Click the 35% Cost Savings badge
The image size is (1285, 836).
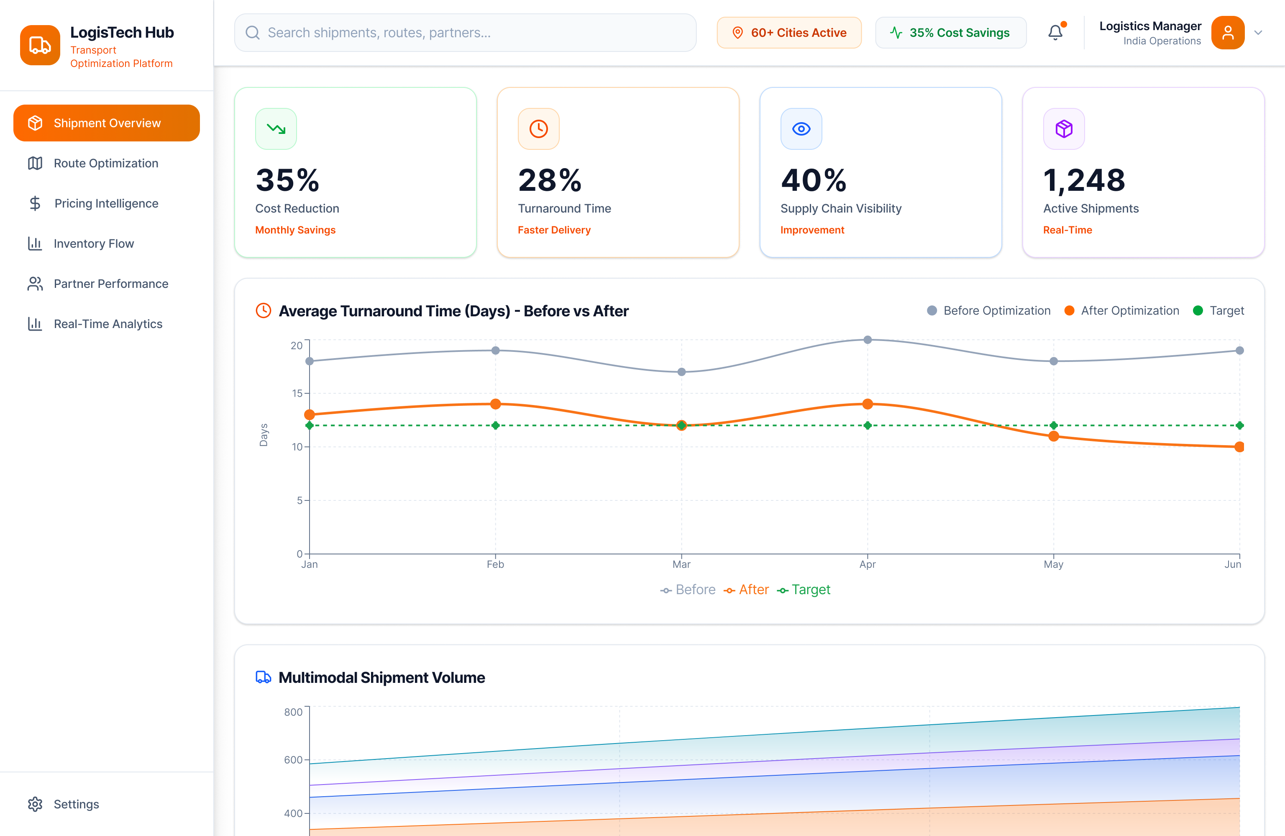click(951, 32)
